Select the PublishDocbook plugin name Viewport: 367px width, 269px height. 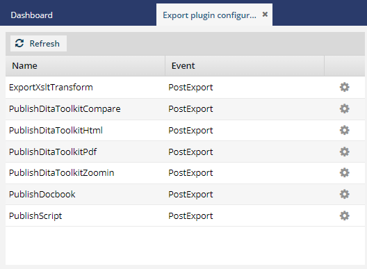click(42, 195)
